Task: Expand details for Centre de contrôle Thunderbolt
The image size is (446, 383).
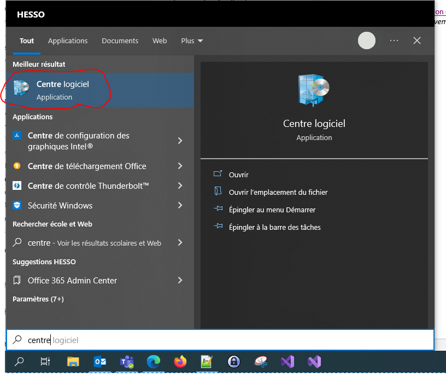Action: click(180, 185)
